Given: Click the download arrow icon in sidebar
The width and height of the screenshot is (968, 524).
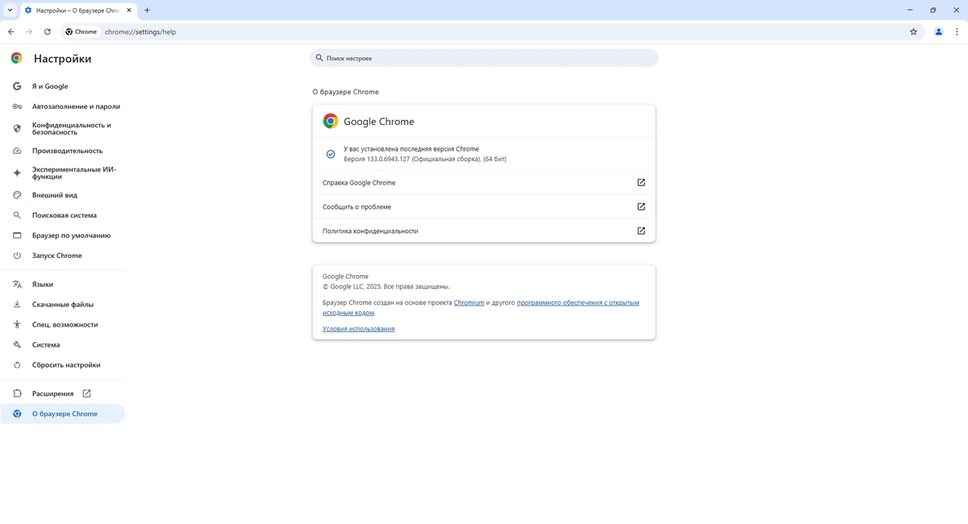Looking at the screenshot, I should pyautogui.click(x=17, y=305).
